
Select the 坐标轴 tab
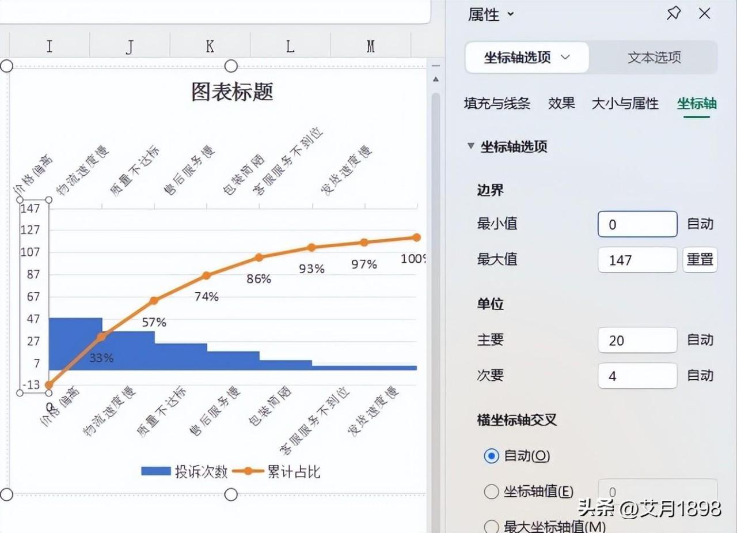pyautogui.click(x=697, y=104)
